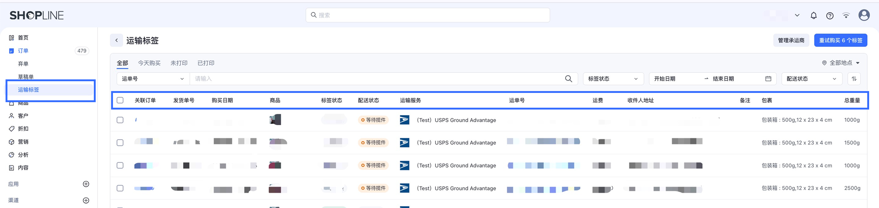Click the 营销 marketing icon
This screenshot has width=879, height=208.
coord(11,142)
